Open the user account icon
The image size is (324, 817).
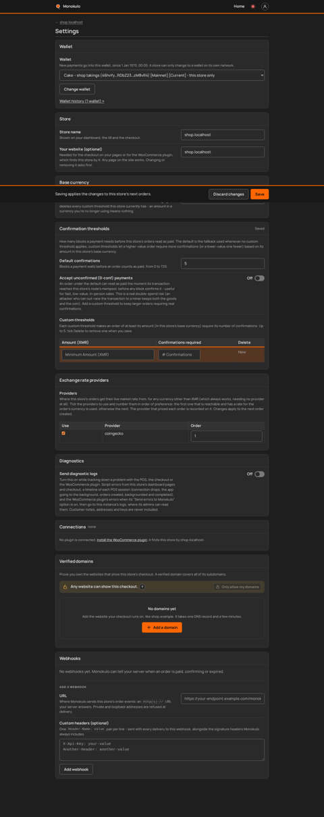tap(265, 6)
